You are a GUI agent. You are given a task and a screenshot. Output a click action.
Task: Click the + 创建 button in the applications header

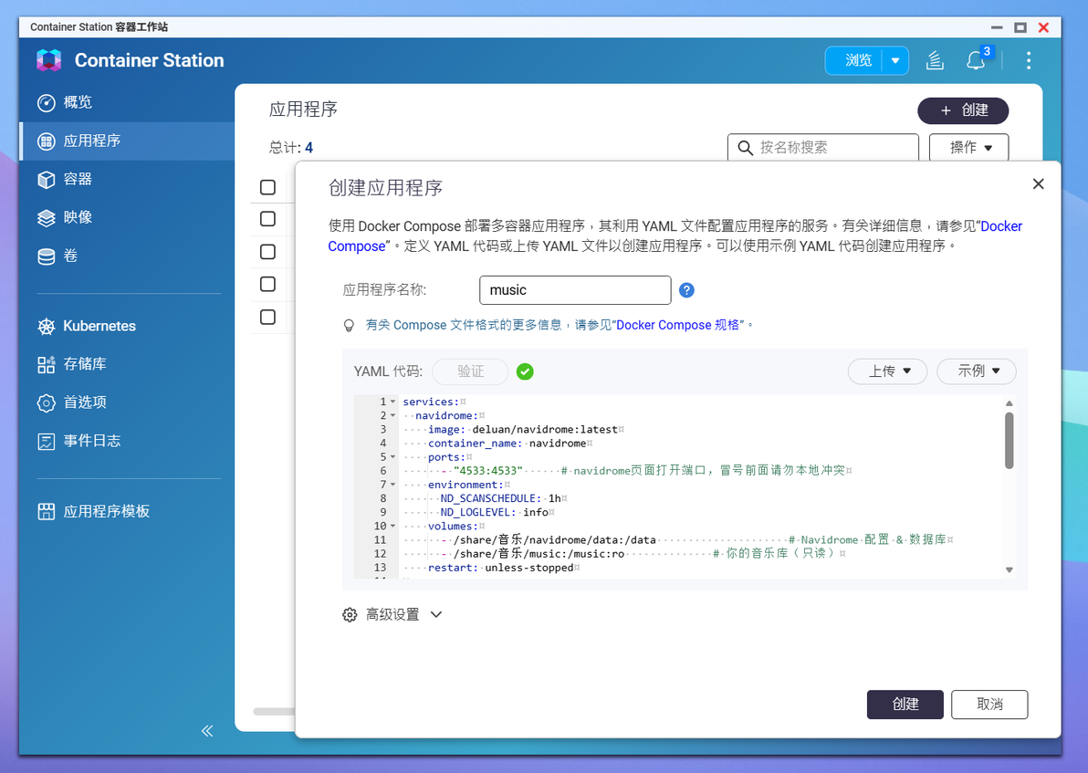pos(963,110)
